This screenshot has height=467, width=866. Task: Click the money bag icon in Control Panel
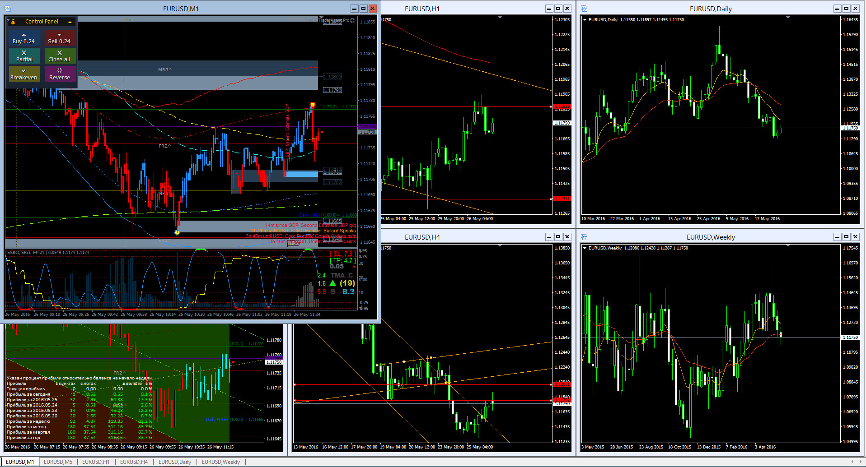13,22
